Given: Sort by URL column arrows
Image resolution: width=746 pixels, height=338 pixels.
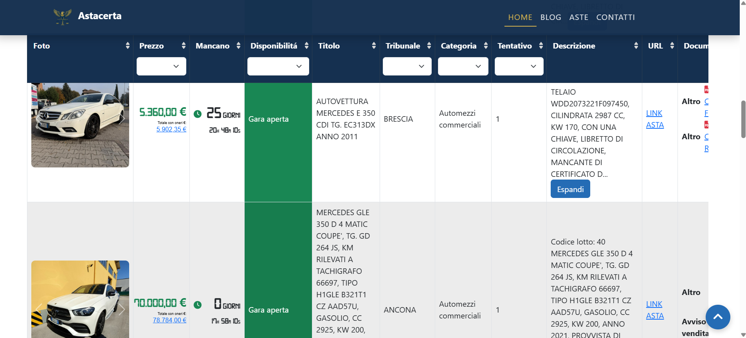Looking at the screenshot, I should (672, 46).
